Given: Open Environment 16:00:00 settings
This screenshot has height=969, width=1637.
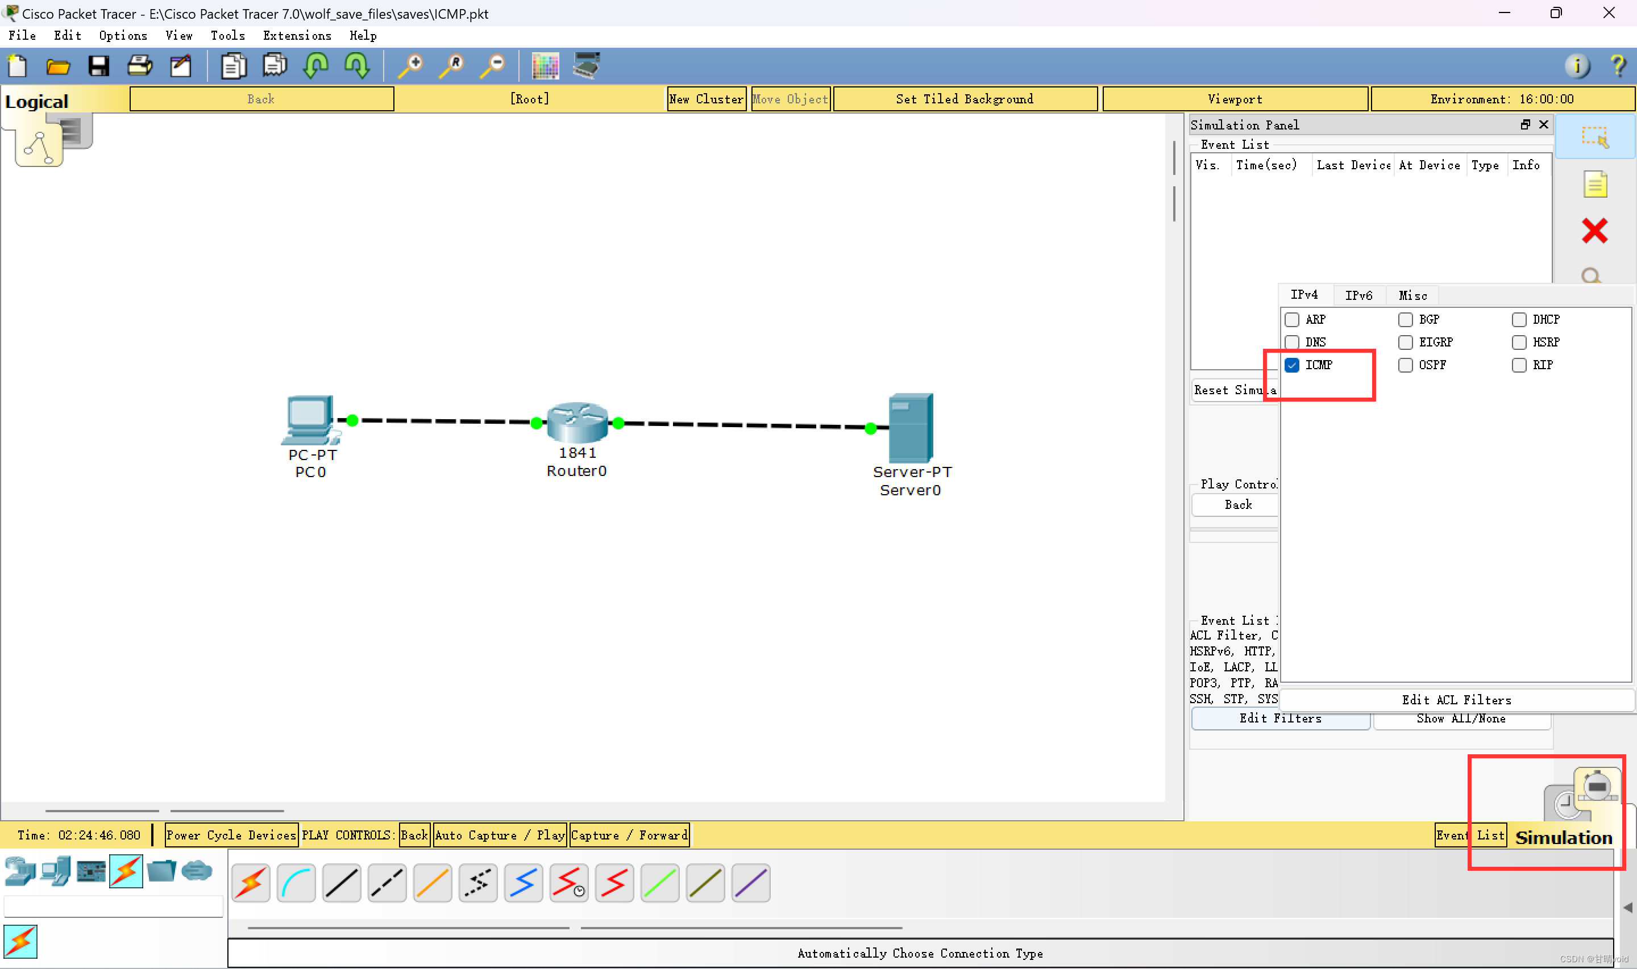Looking at the screenshot, I should tap(1502, 99).
